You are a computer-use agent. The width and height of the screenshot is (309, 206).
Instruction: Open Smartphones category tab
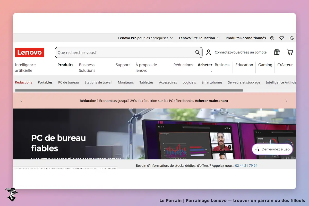pos(212,82)
